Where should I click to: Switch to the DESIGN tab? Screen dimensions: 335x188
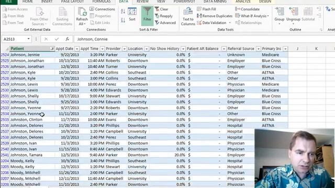(x=265, y=2)
